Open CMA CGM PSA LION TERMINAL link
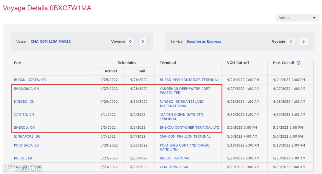 185,136
